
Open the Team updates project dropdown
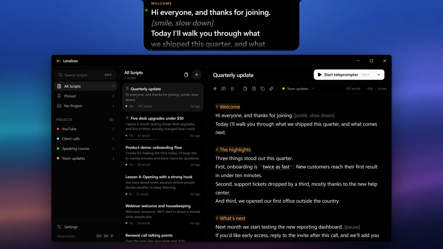click(x=298, y=89)
